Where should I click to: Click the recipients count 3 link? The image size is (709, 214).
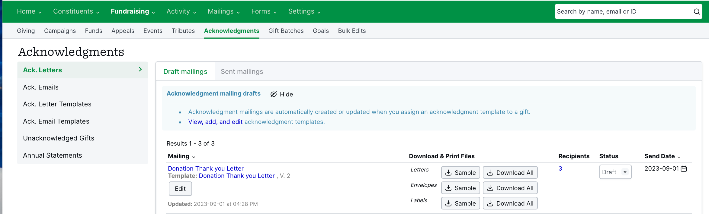pyautogui.click(x=560, y=168)
